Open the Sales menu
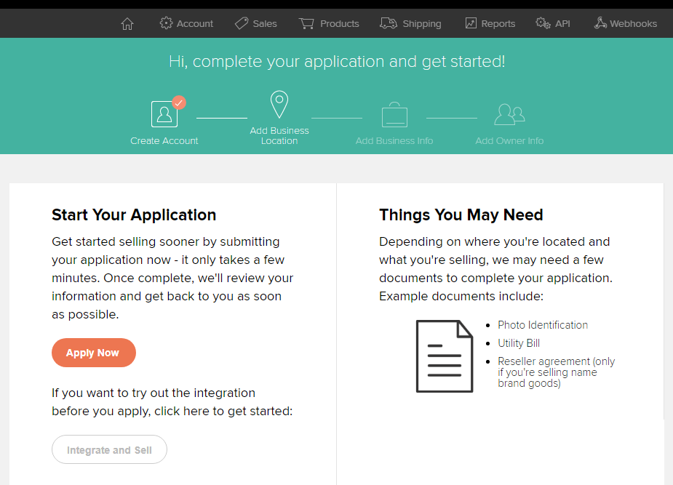This screenshot has width=673, height=485. tap(265, 23)
